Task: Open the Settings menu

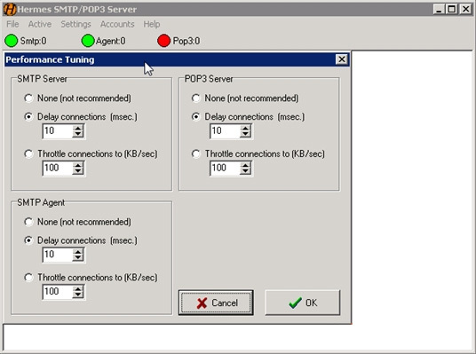Action: 75,24
